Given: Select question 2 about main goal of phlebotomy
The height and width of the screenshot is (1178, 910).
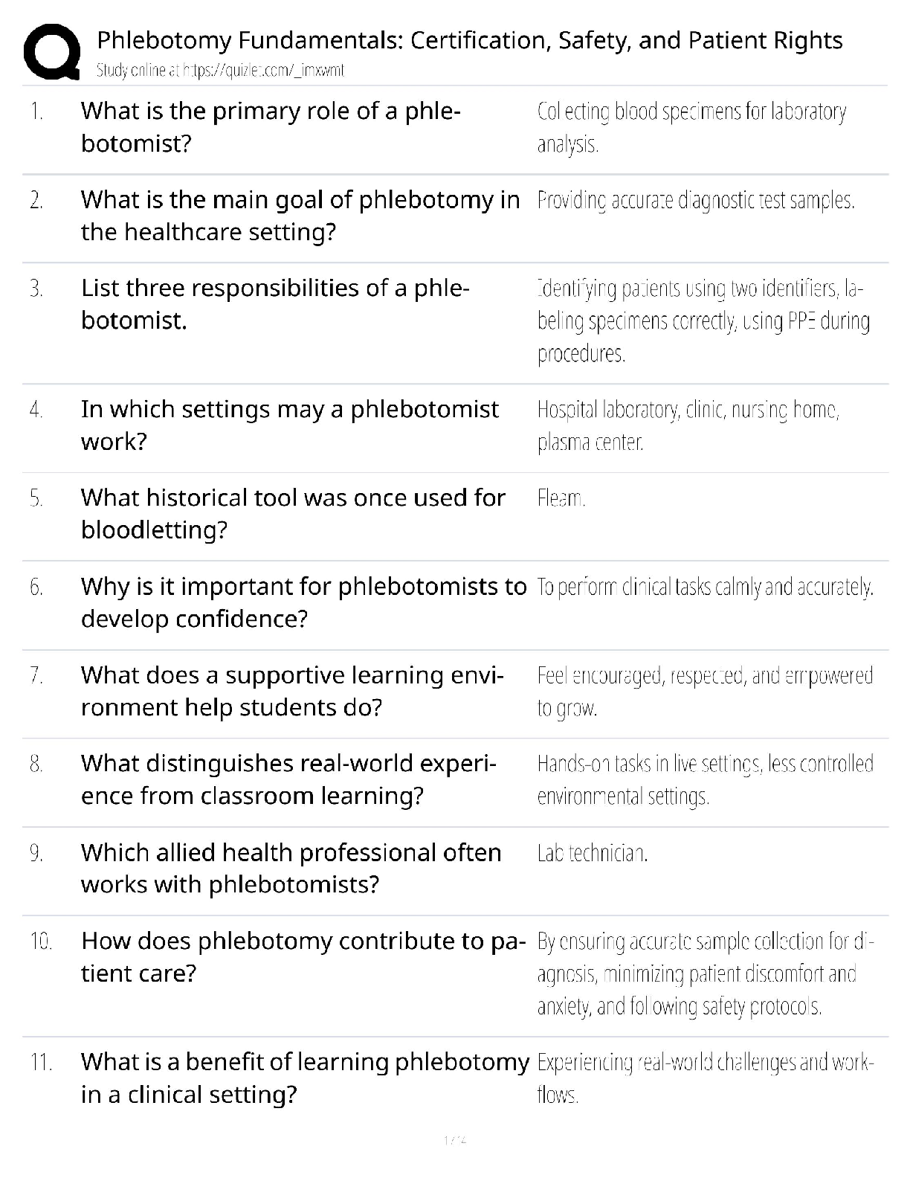Looking at the screenshot, I should click(300, 216).
